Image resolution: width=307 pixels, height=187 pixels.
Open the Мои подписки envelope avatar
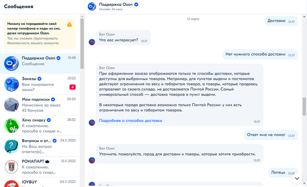[11, 104]
